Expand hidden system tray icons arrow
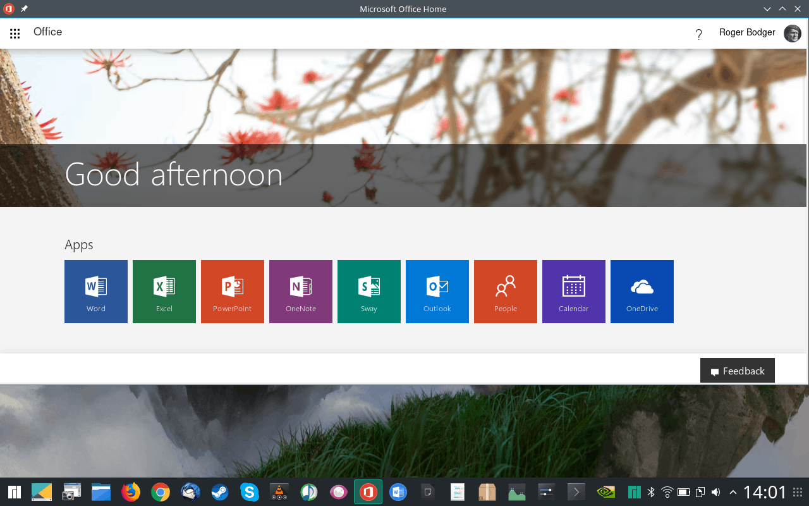This screenshot has width=809, height=506. pyautogui.click(x=733, y=492)
